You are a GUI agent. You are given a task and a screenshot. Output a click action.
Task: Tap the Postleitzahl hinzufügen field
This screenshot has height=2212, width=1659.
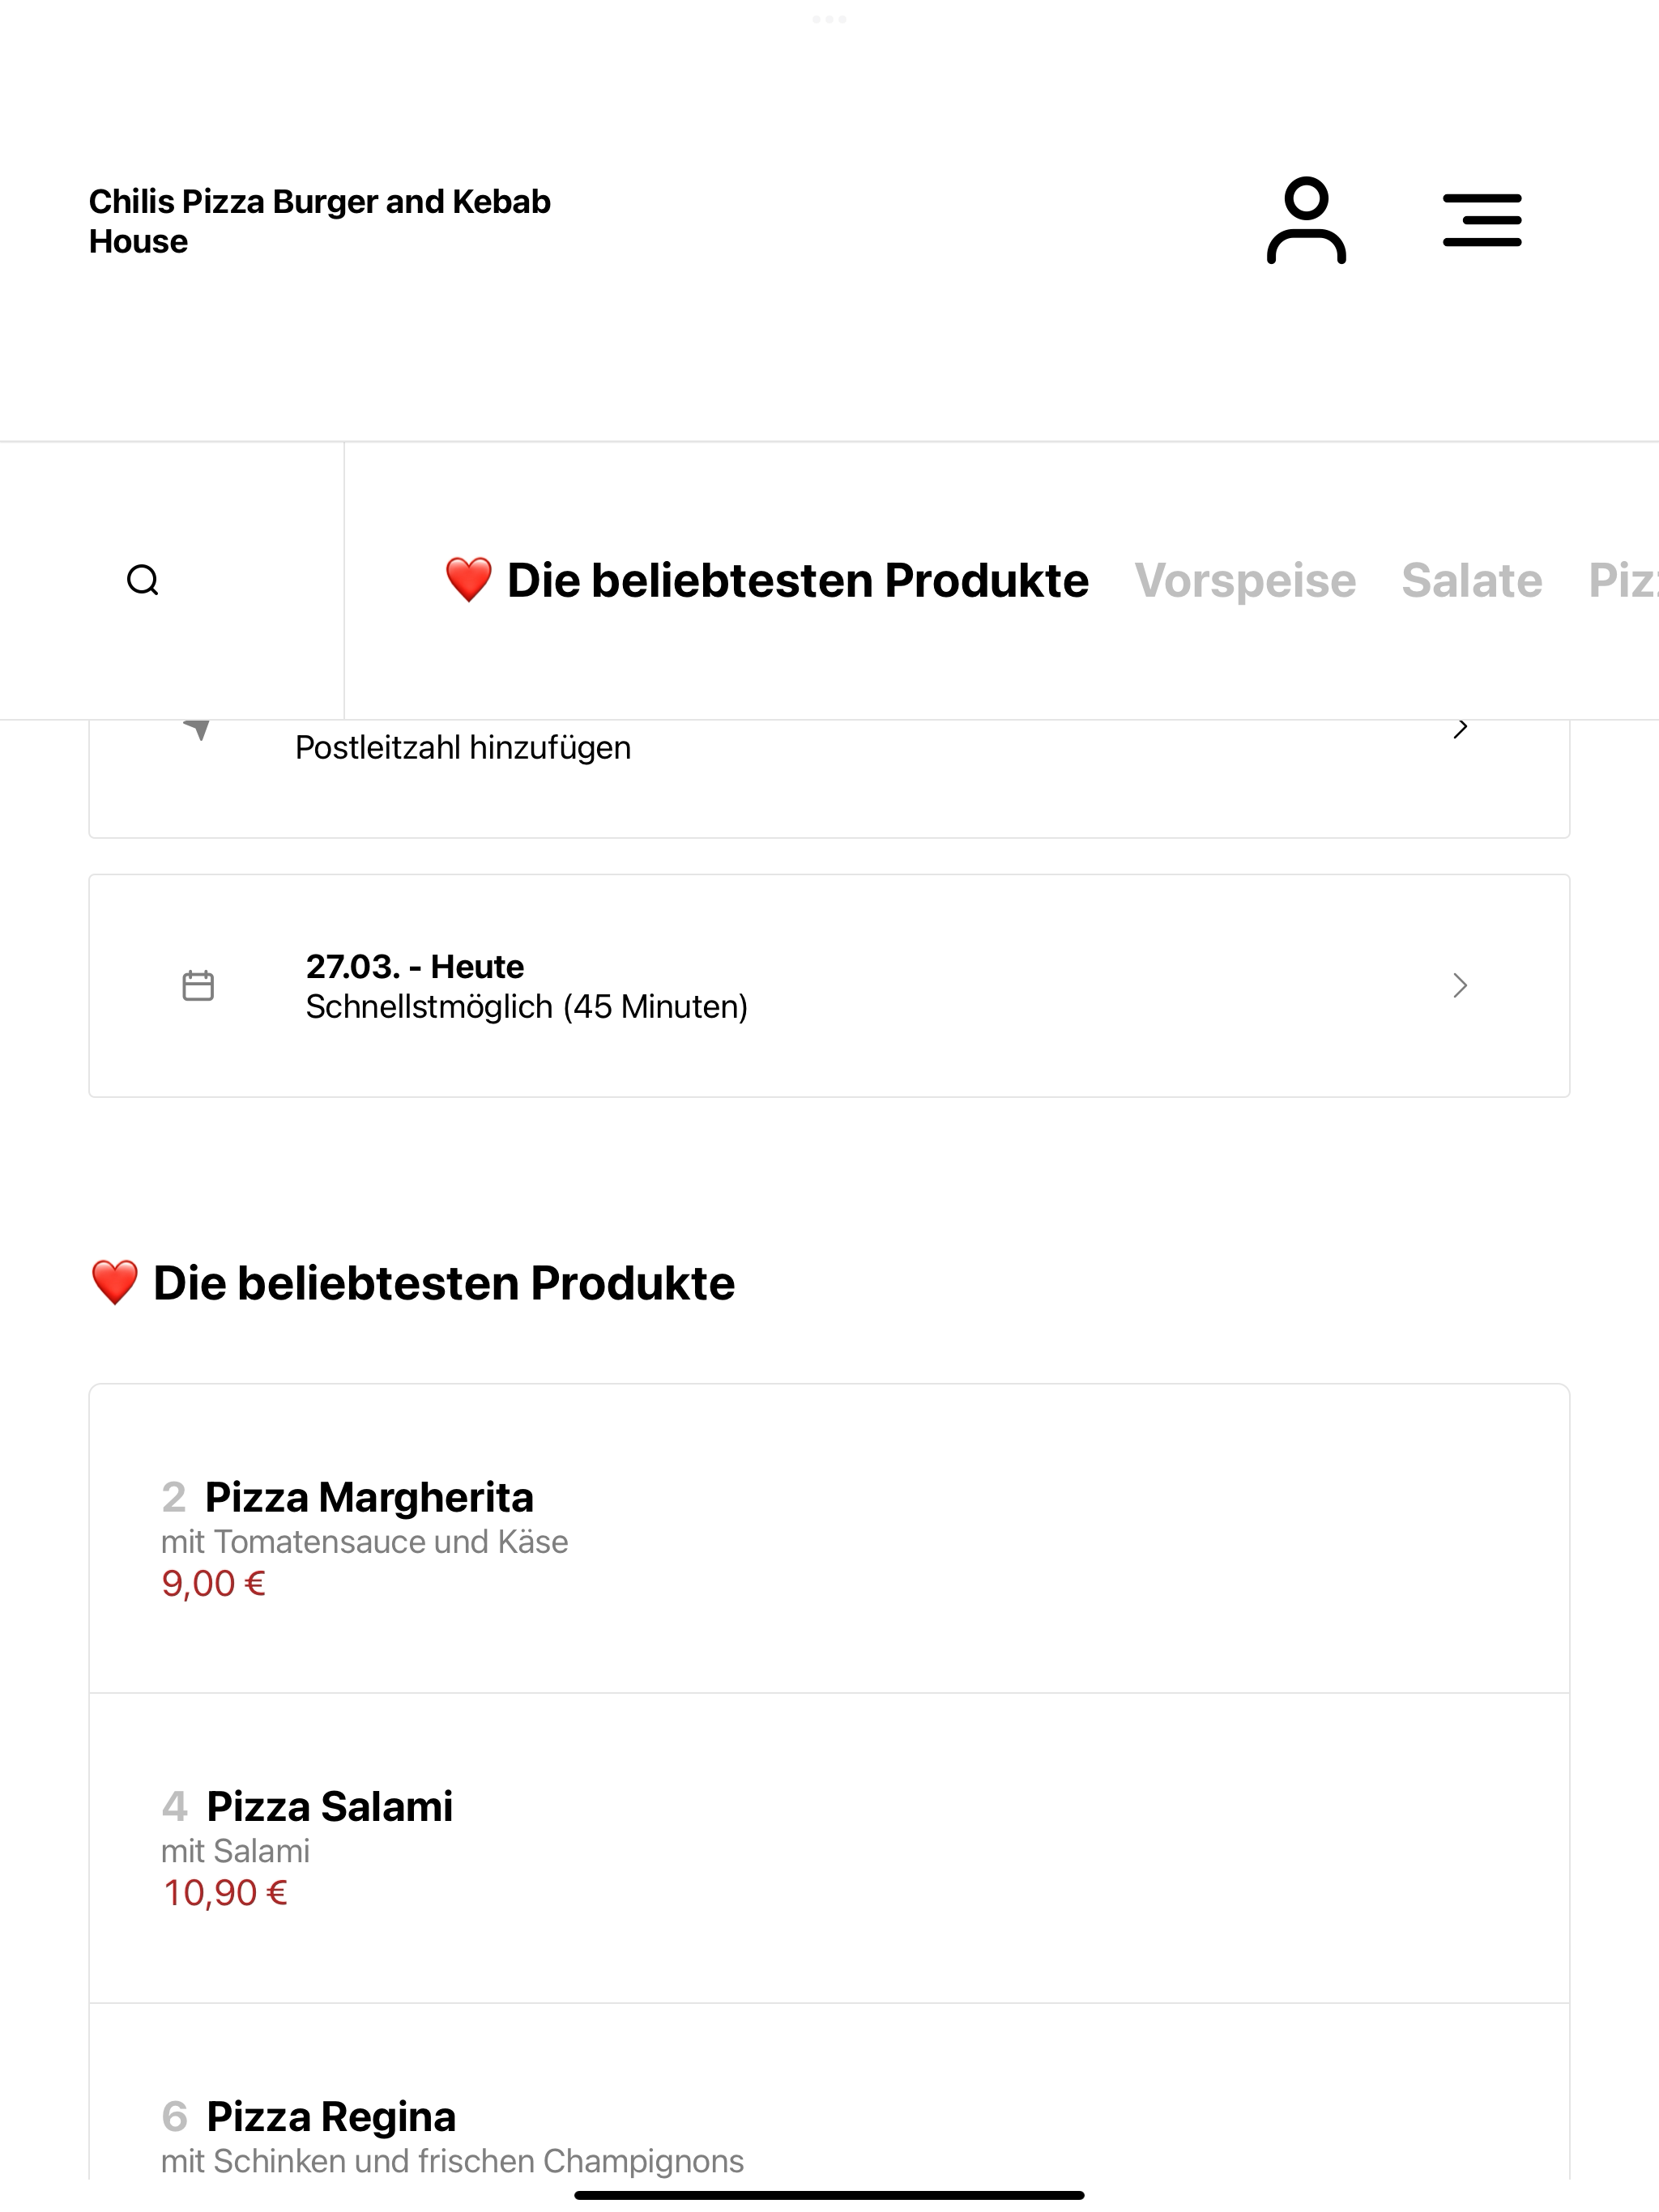[x=829, y=778]
